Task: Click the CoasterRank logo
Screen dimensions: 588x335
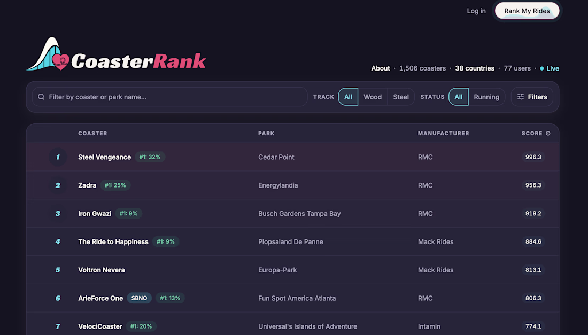Action: 116,54
